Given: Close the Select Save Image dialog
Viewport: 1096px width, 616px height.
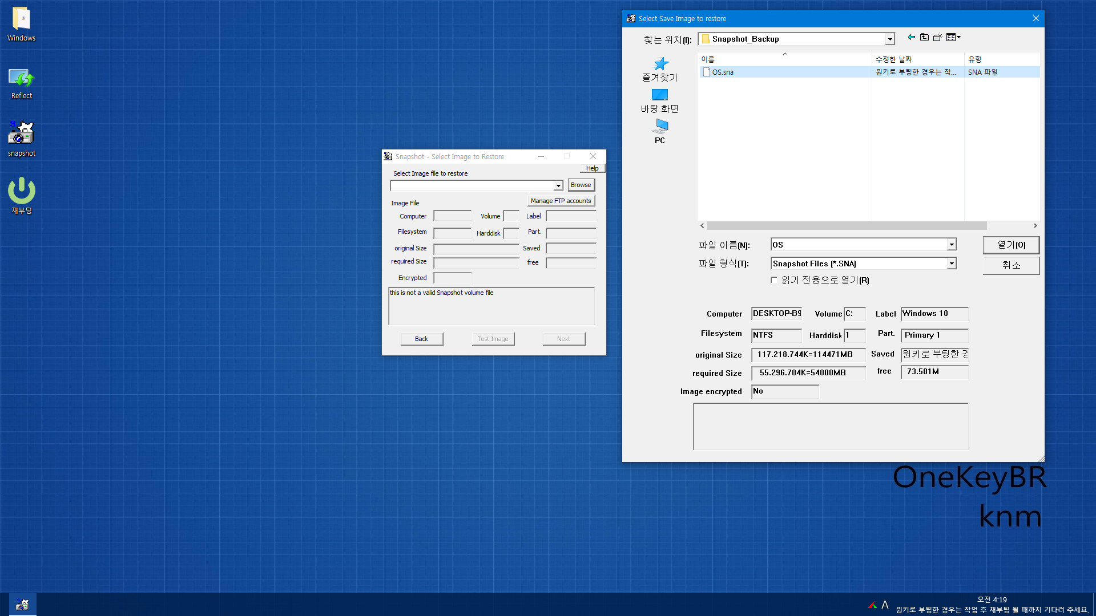Looking at the screenshot, I should pos(1036,18).
